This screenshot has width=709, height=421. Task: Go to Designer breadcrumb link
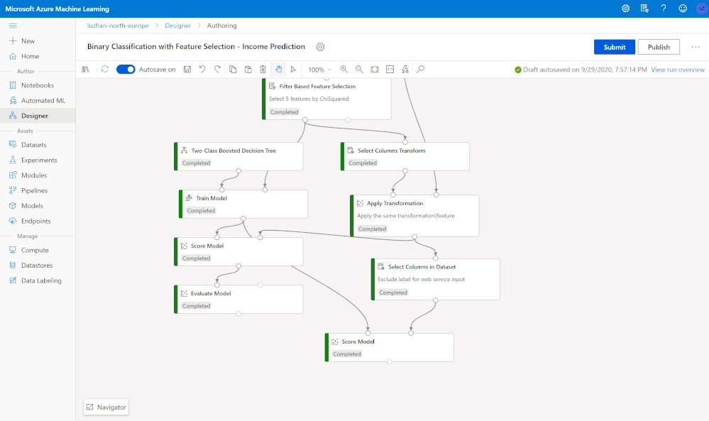pyautogui.click(x=177, y=26)
